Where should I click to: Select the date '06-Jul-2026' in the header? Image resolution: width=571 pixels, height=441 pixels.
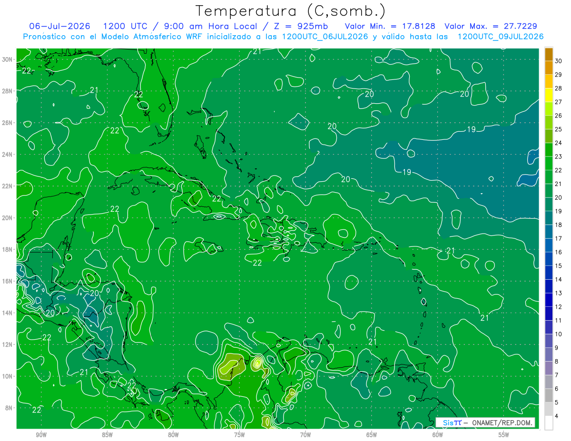(61, 26)
